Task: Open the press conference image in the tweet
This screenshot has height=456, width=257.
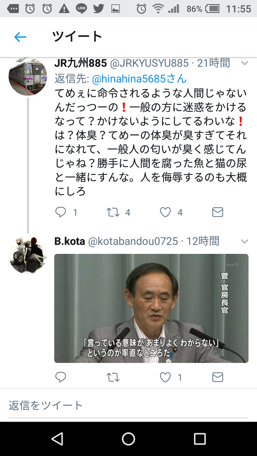Action: point(151,308)
